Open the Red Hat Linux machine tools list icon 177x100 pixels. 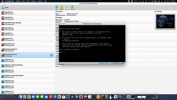[x=52, y=55]
